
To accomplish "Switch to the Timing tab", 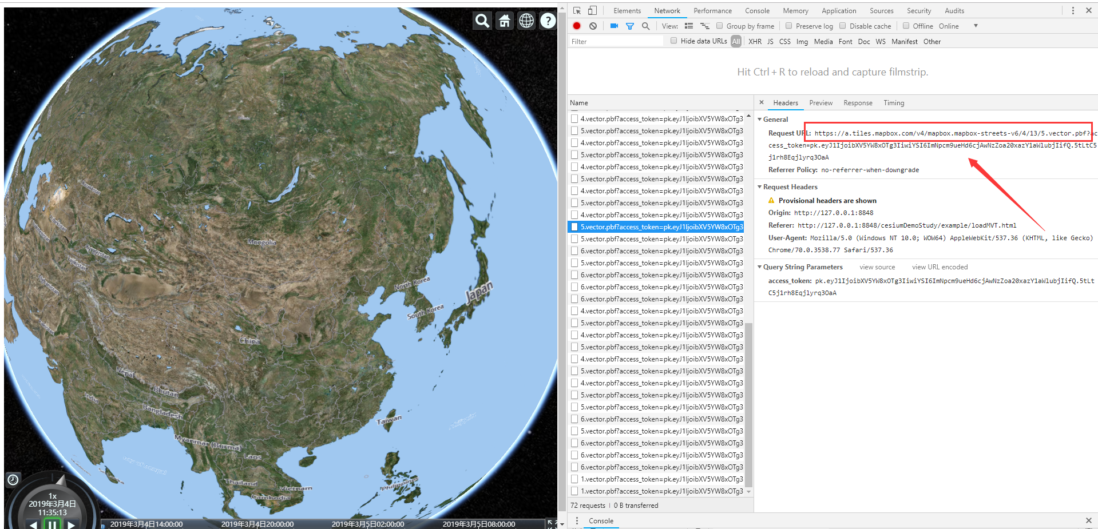I will click(893, 102).
